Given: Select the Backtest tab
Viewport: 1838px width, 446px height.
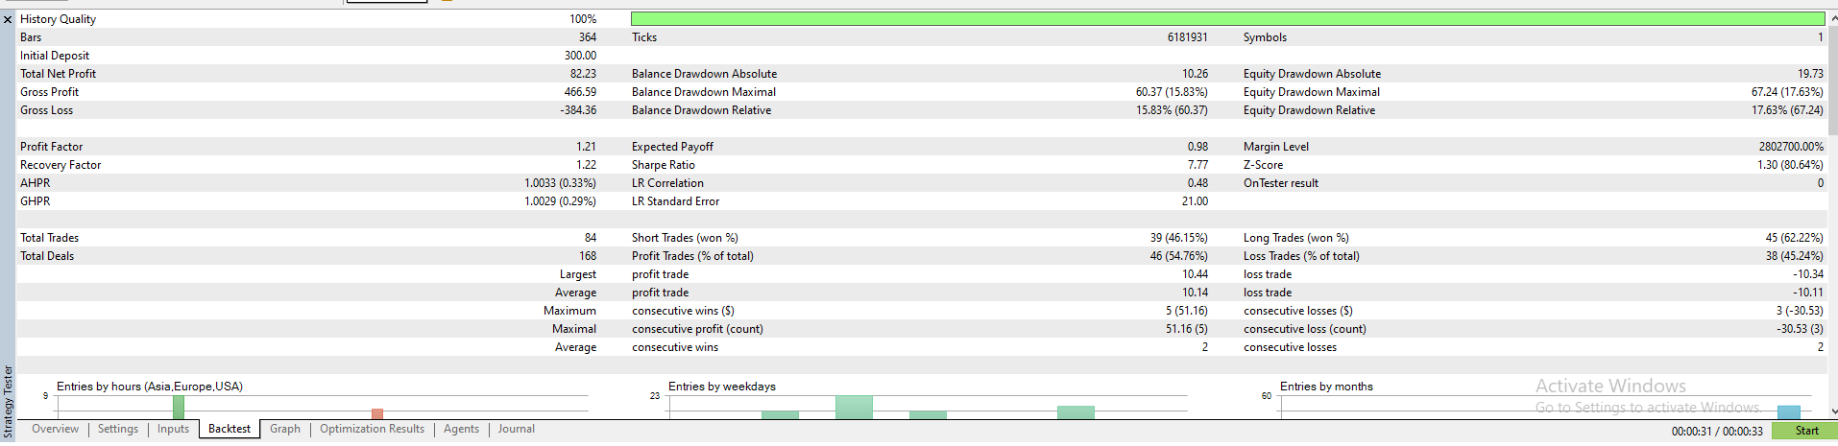Looking at the screenshot, I should pos(230,429).
